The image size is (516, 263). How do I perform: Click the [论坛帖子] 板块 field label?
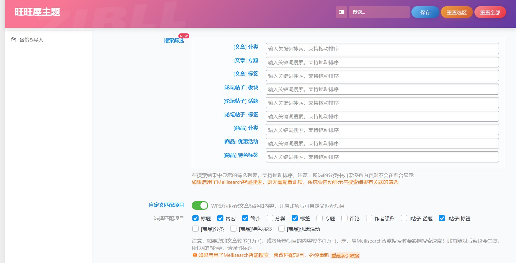pyautogui.click(x=241, y=87)
